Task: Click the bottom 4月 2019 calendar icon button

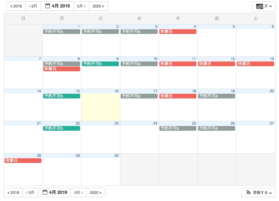Action: (x=54, y=193)
